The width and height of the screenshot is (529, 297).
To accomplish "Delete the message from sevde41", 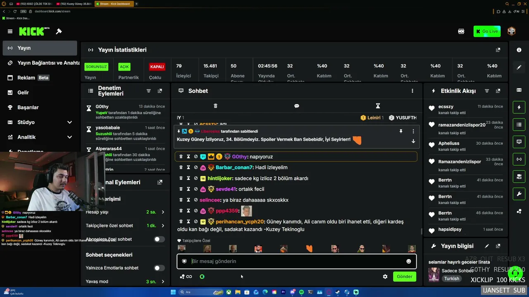I will pos(181,189).
